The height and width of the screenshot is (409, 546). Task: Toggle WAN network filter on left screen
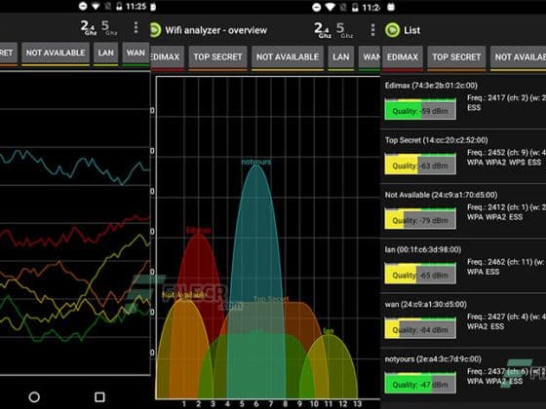(136, 54)
